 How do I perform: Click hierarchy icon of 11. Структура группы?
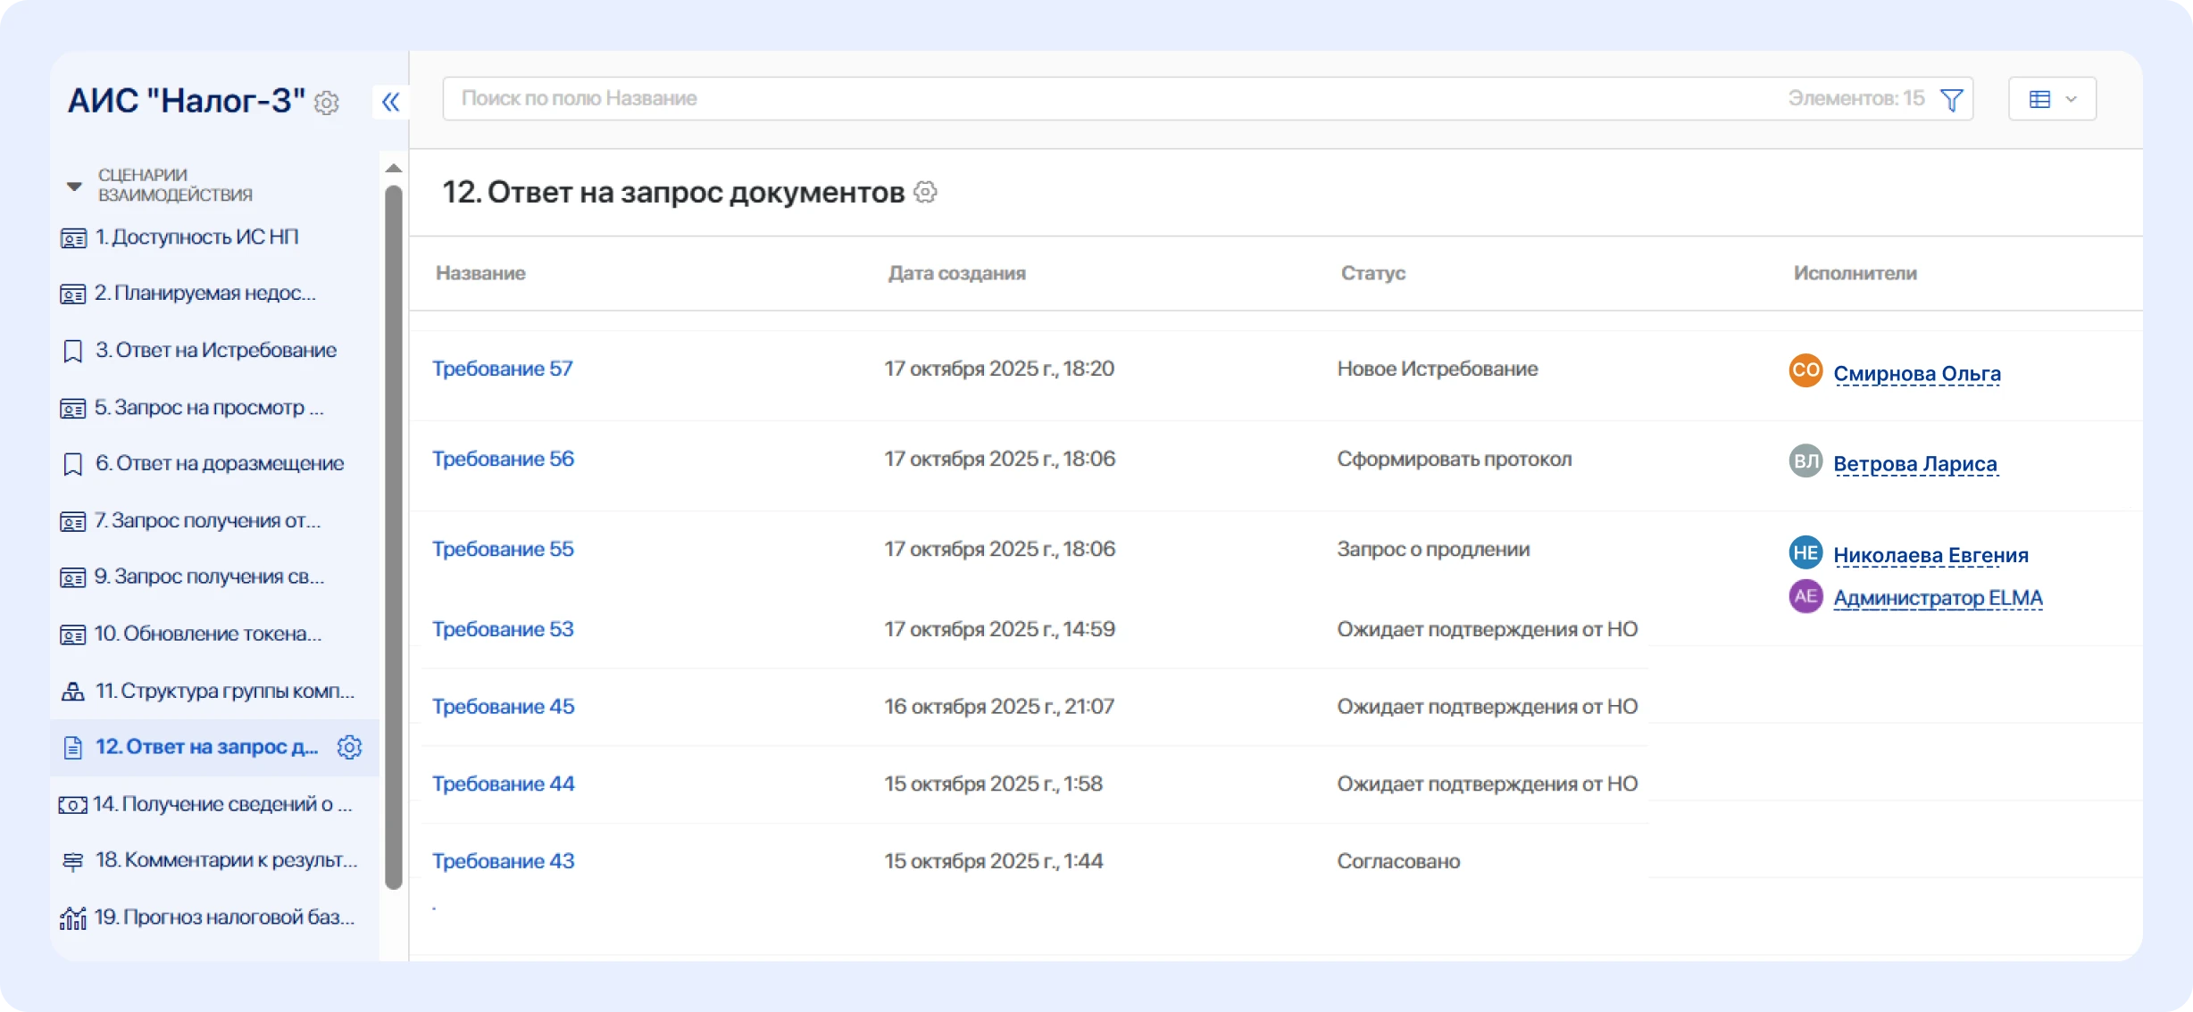(x=72, y=691)
